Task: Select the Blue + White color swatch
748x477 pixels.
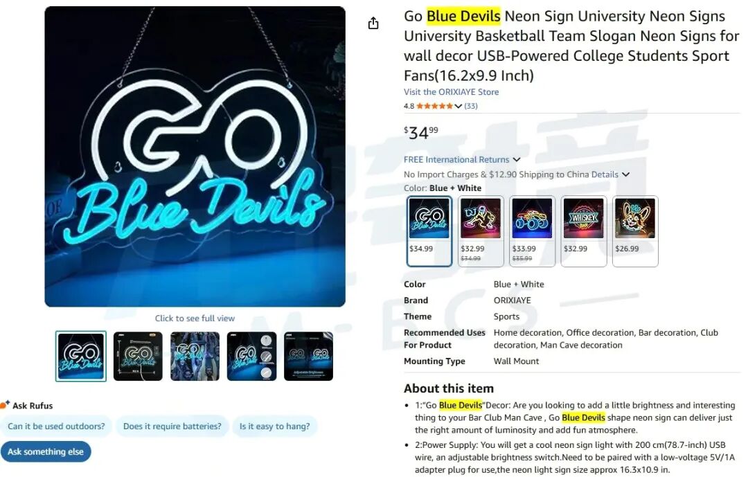Action: coord(429,231)
